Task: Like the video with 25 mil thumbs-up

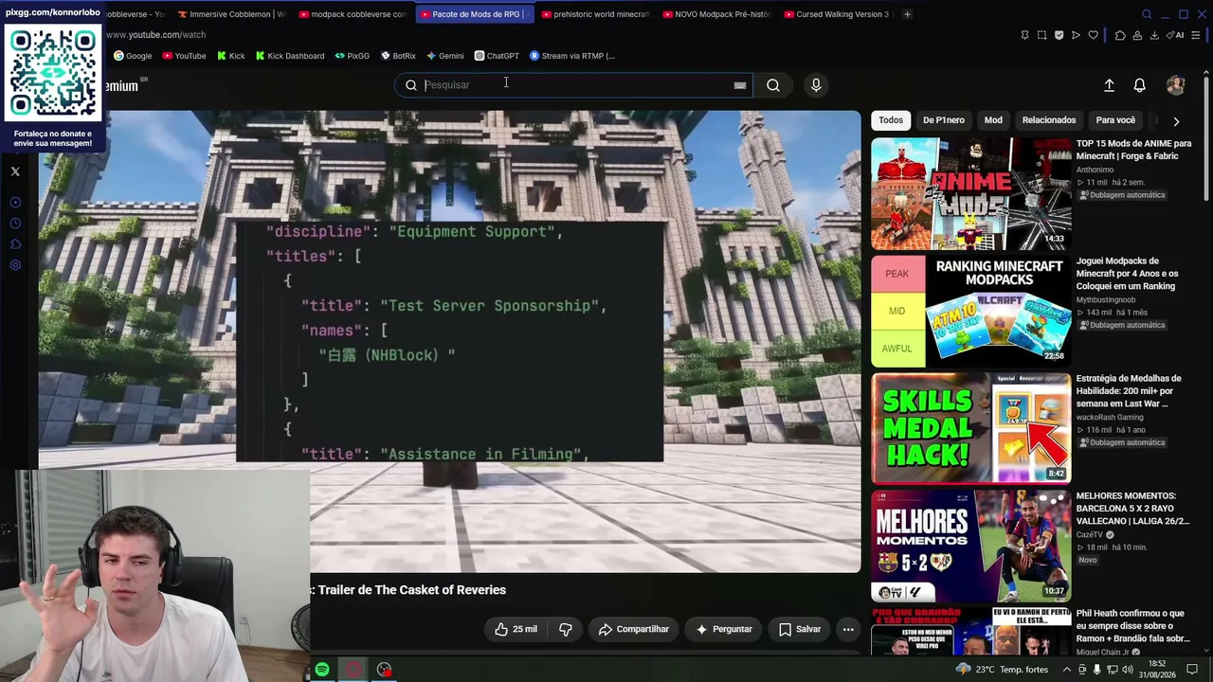Action: click(x=516, y=629)
